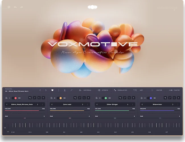Open sample browser from Widewinder name

coord(157,105)
